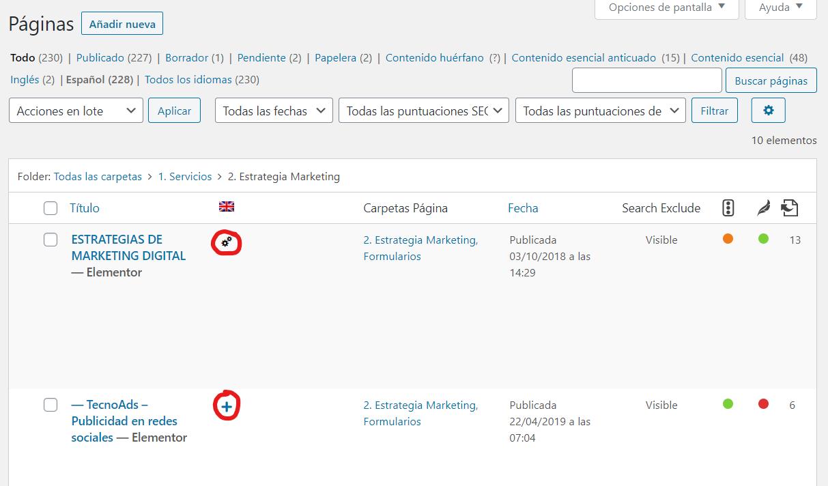Expand the Todas las fechas dropdown
This screenshot has width=828, height=486.
[x=274, y=111]
